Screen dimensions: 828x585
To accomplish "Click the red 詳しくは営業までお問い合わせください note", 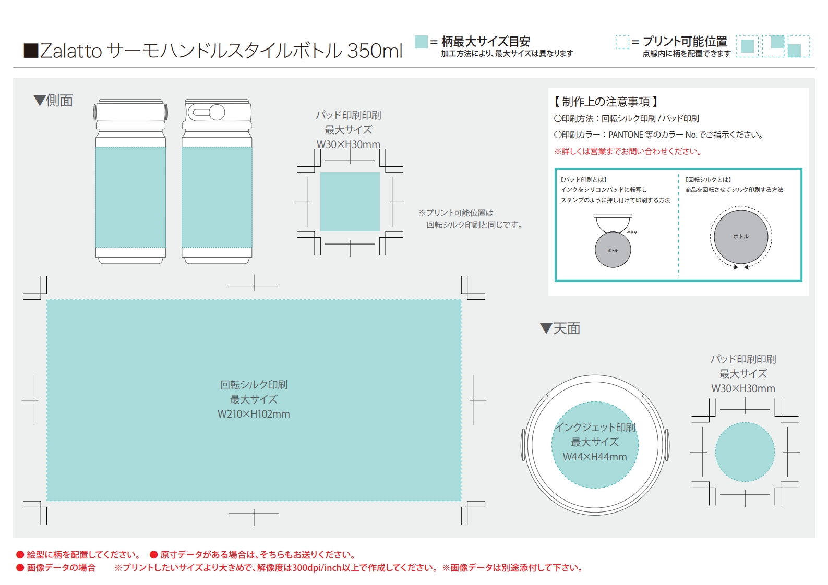I will [x=629, y=151].
